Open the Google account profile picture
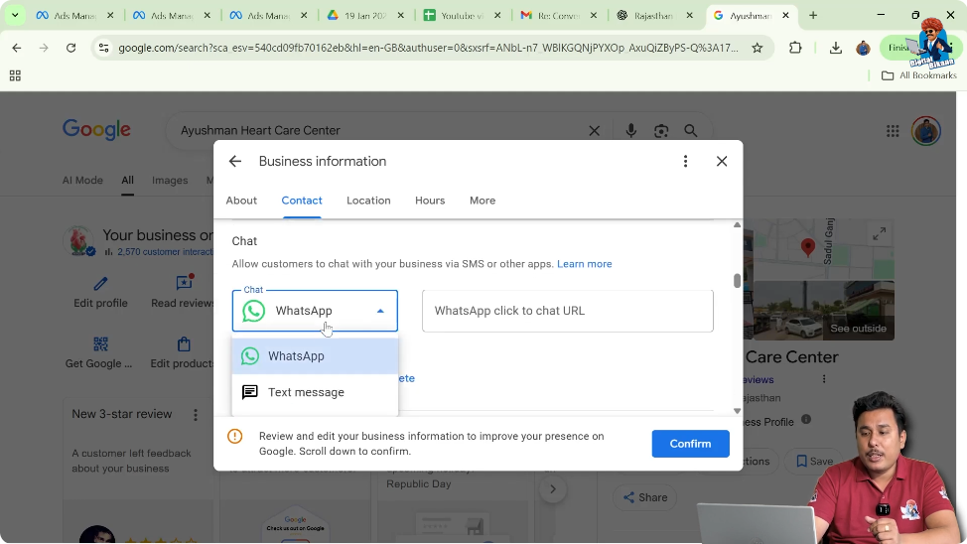967x544 pixels. tap(925, 131)
